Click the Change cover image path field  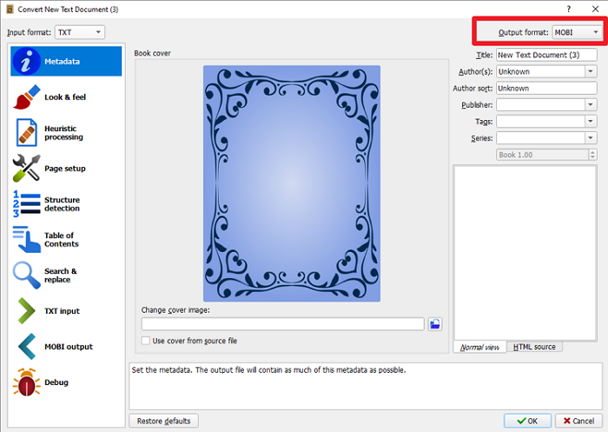282,324
